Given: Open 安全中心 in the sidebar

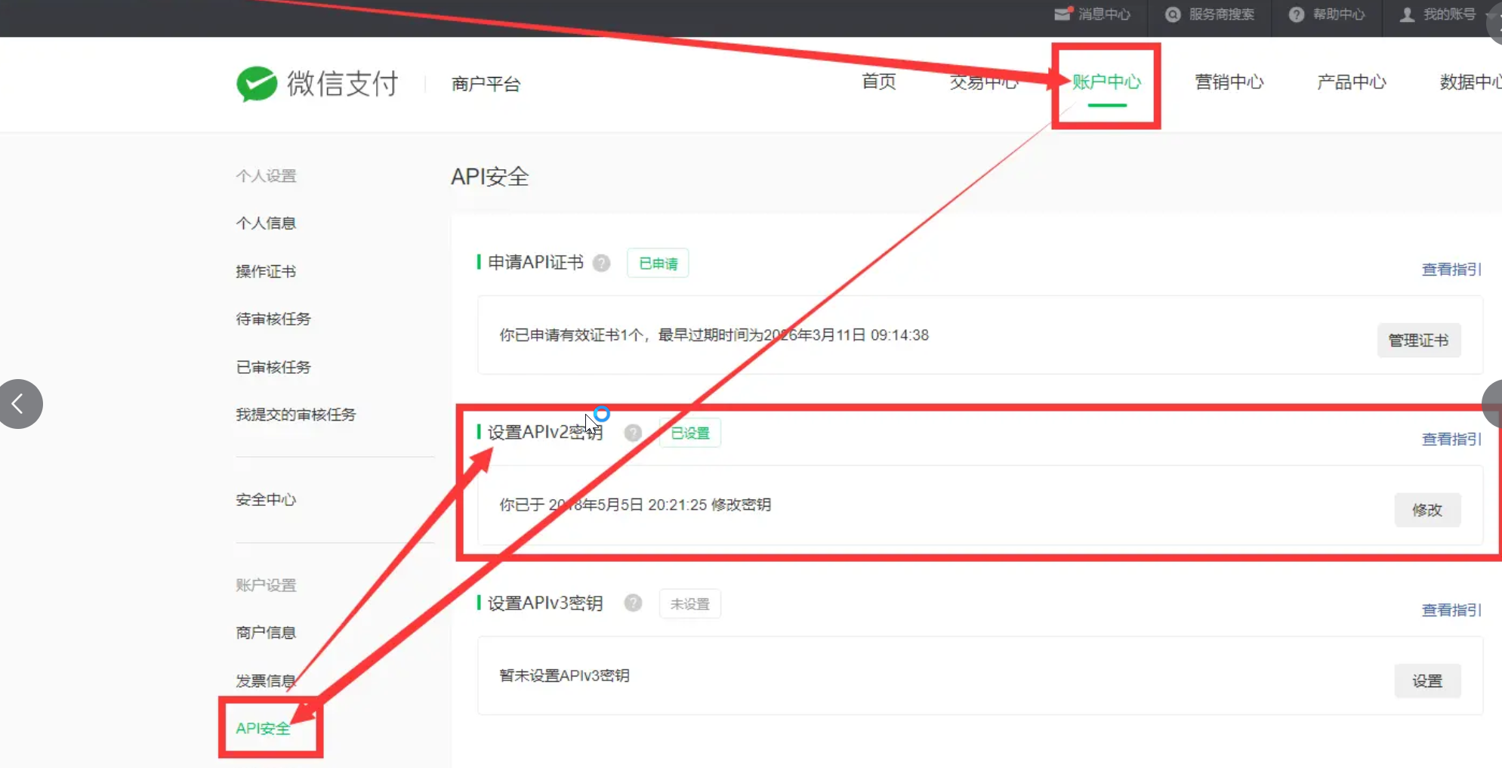Looking at the screenshot, I should (x=266, y=500).
